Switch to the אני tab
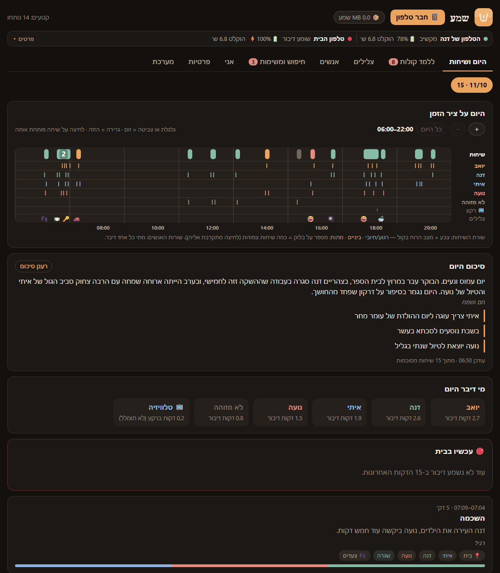Image resolution: width=500 pixels, height=573 pixels. pos(230,61)
